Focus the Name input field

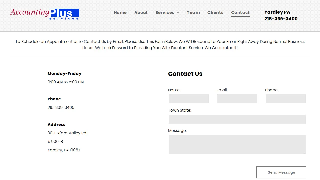click(x=189, y=99)
